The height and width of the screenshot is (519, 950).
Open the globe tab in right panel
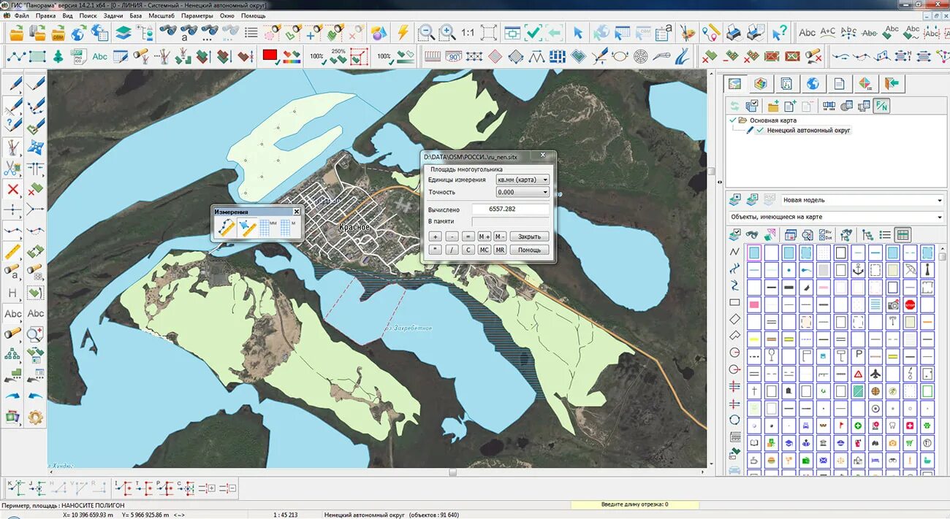812,83
